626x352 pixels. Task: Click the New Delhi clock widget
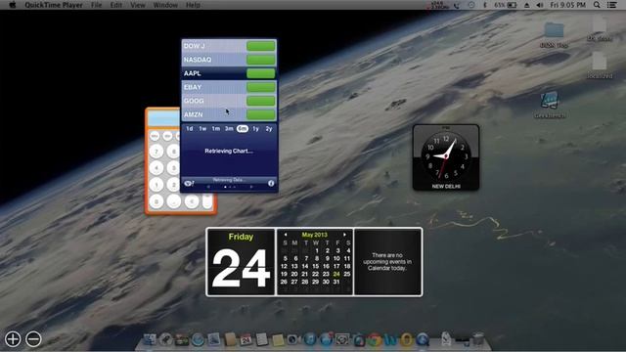(446, 157)
